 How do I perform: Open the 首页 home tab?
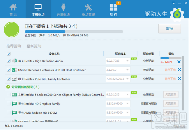point(13,10)
